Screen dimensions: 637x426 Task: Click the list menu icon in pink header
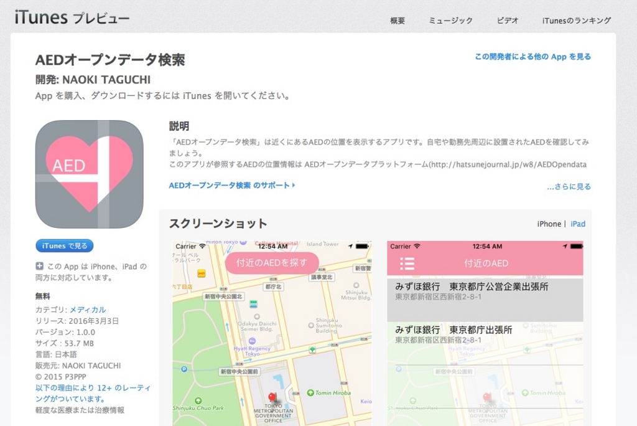(x=407, y=263)
